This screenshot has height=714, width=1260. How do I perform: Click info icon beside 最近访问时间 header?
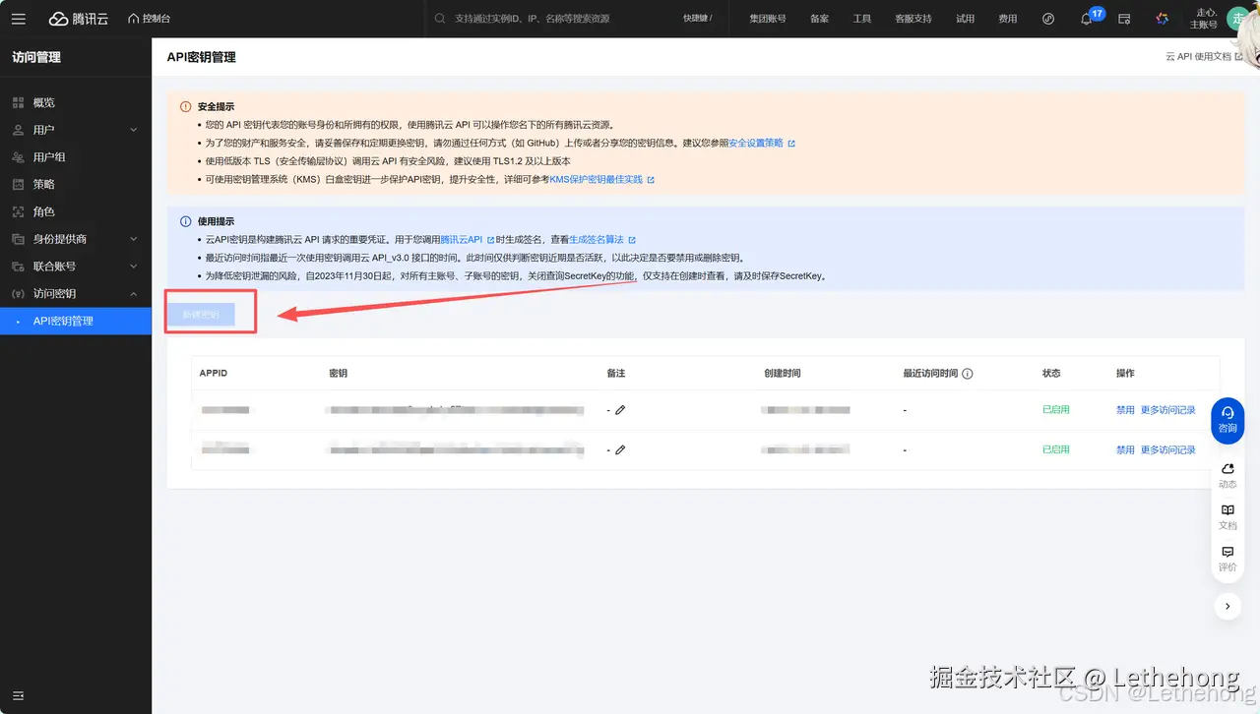pos(968,374)
